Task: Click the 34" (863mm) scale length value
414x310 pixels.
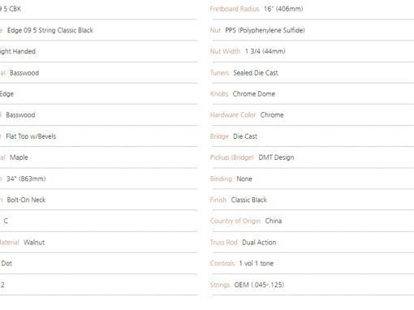Action: pyautogui.click(x=26, y=179)
